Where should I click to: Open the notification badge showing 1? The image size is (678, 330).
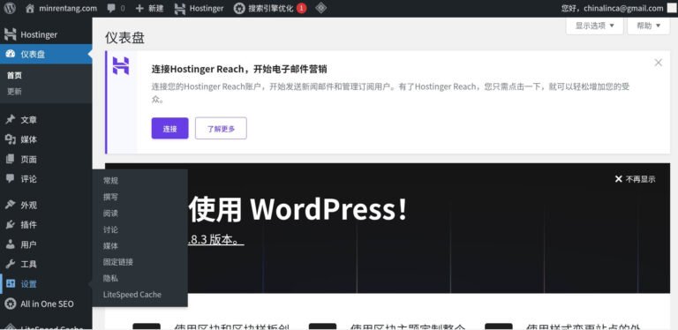(301, 8)
